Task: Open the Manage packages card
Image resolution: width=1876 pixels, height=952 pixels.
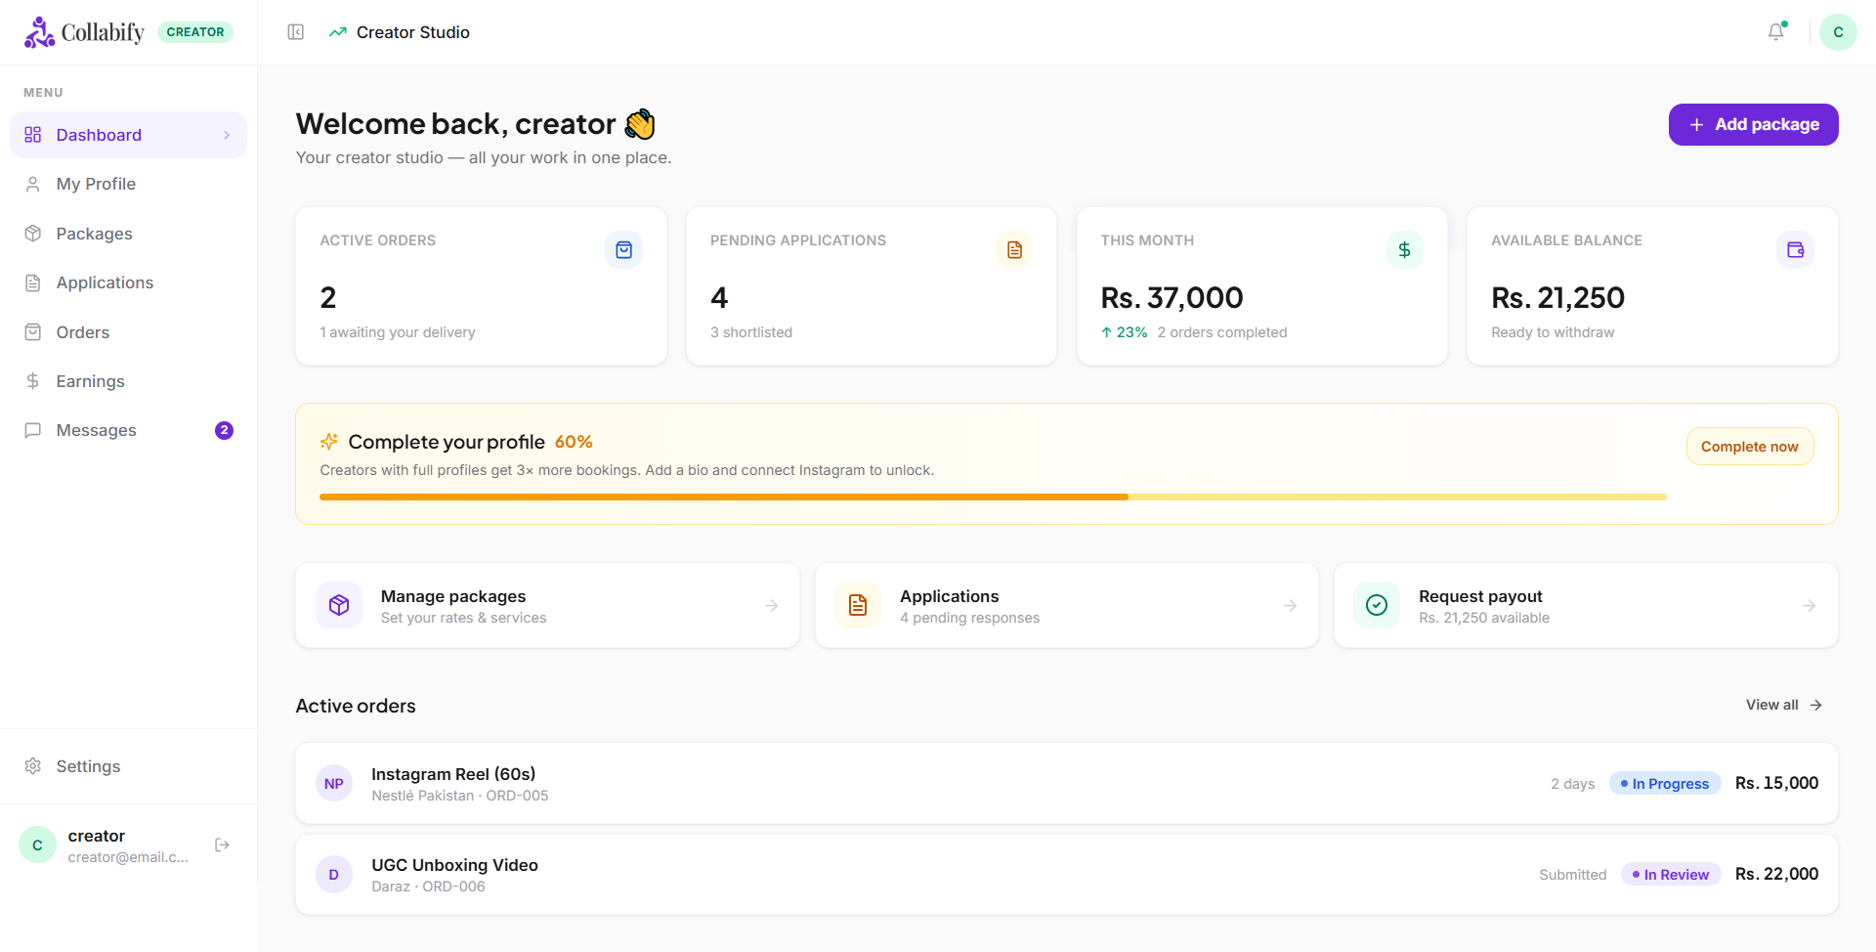Action: 547,605
